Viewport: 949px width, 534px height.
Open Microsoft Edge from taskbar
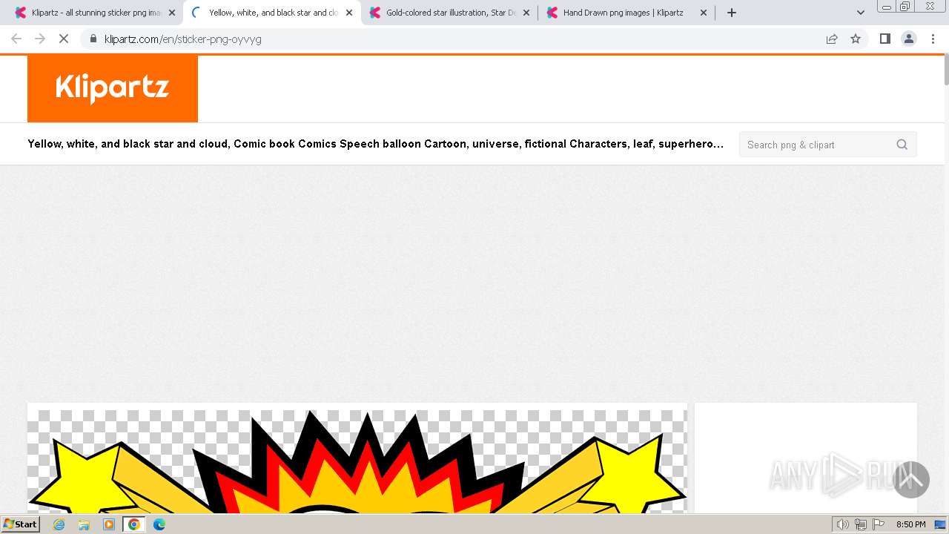point(159,524)
